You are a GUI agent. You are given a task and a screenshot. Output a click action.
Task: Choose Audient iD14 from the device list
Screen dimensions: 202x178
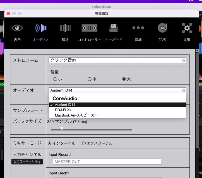117,105
